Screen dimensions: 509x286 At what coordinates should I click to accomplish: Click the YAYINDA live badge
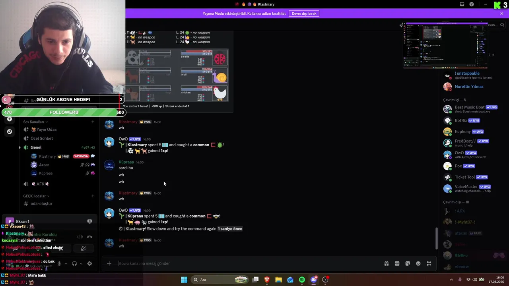coord(81,157)
